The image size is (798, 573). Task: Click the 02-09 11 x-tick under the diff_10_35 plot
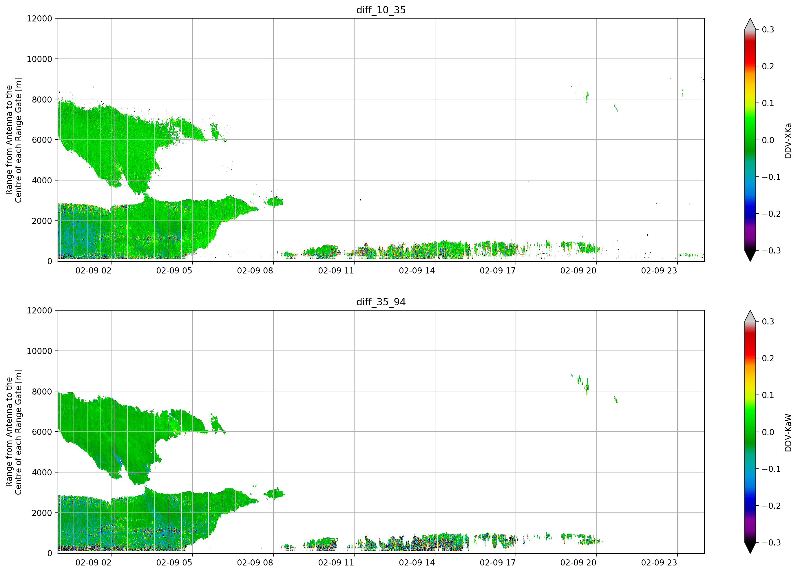pyautogui.click(x=336, y=271)
